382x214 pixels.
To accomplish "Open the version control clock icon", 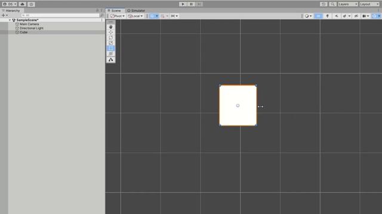I will tap(31, 4).
